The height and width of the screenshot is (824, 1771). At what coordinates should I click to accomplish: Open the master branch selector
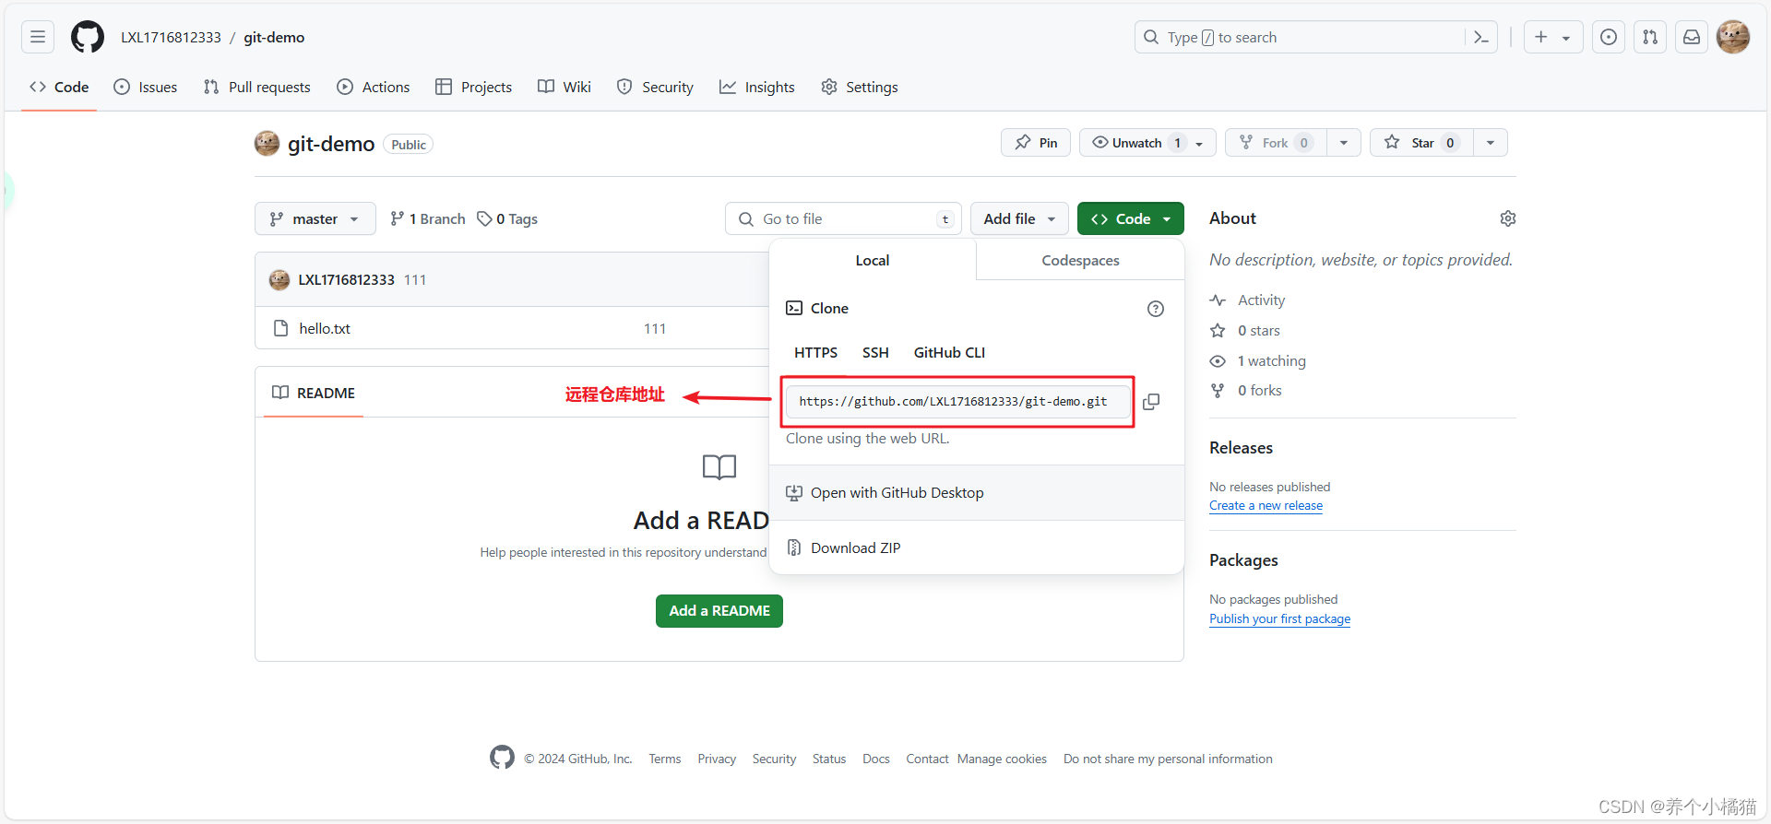tap(315, 218)
